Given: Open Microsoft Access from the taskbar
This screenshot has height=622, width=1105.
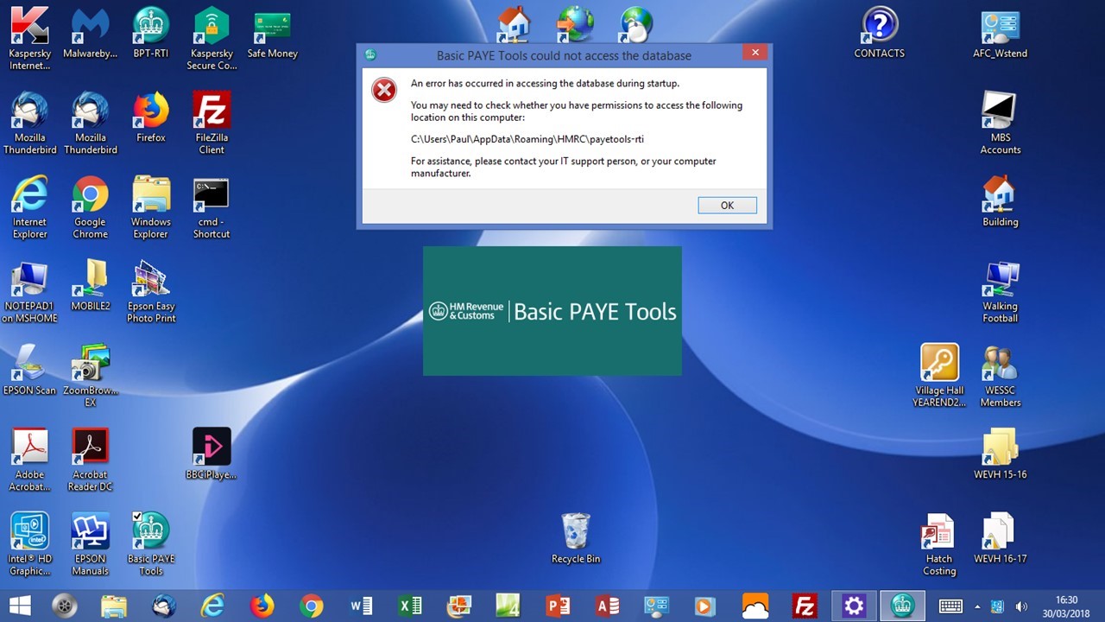Looking at the screenshot, I should 607,606.
